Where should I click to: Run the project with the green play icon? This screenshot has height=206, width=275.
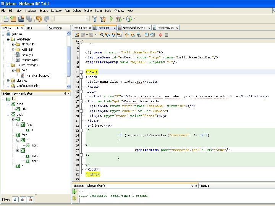[x=111, y=19]
